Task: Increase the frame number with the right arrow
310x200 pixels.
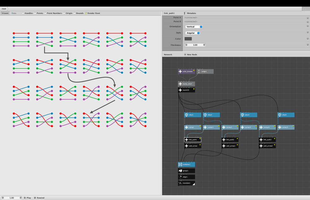Action: tap(20, 198)
